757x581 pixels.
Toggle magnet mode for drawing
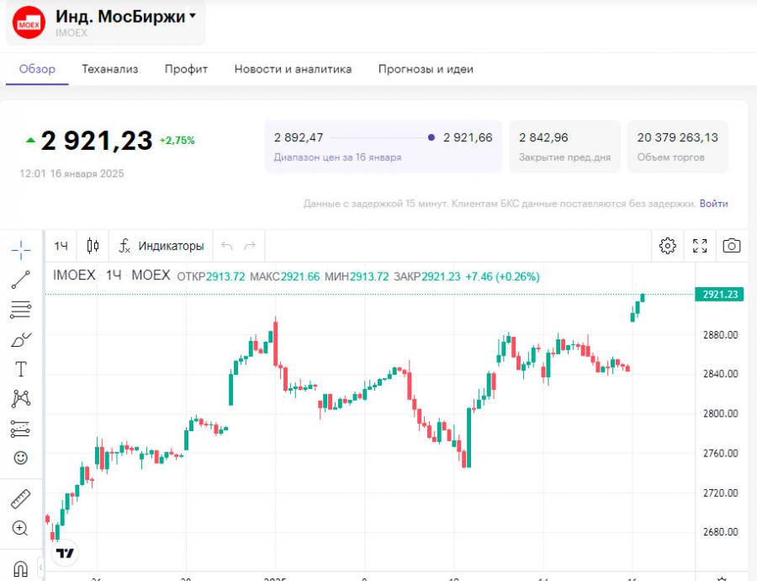pyautogui.click(x=21, y=568)
